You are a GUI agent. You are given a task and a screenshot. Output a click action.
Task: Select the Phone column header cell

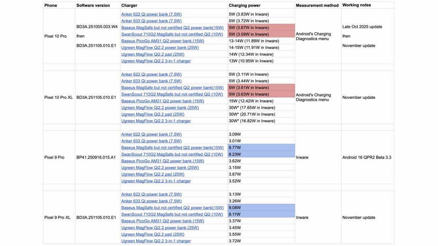point(51,5)
